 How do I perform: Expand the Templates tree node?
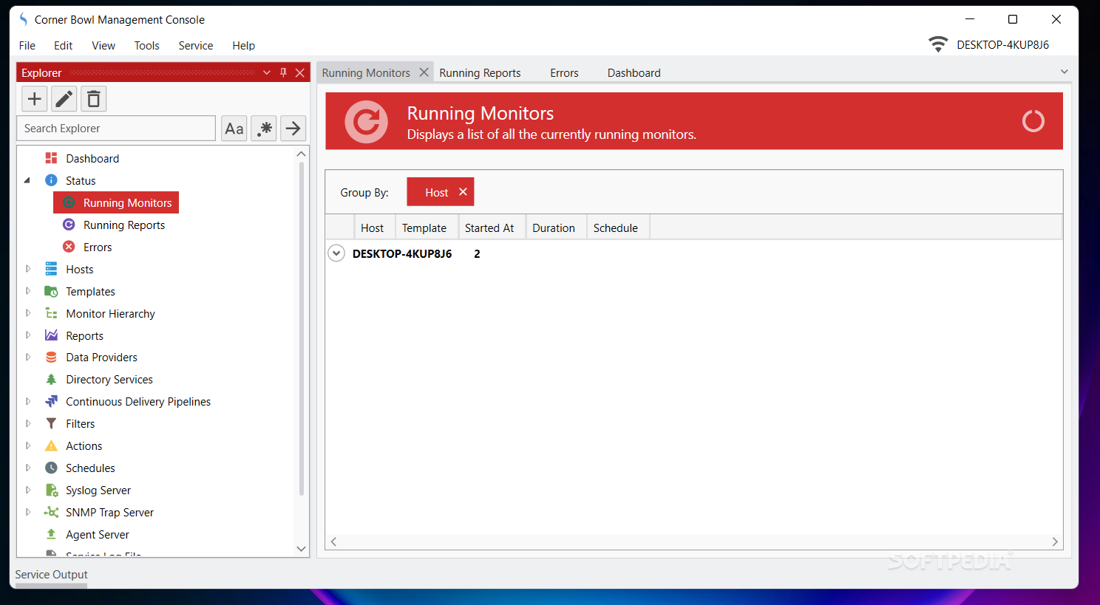click(x=28, y=291)
